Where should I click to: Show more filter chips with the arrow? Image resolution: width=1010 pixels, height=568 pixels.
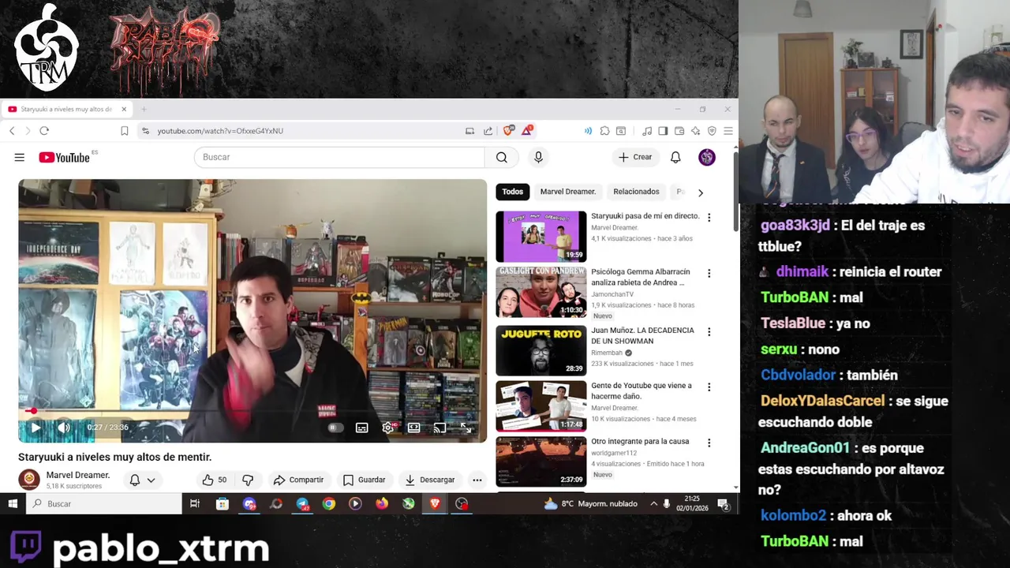click(700, 192)
